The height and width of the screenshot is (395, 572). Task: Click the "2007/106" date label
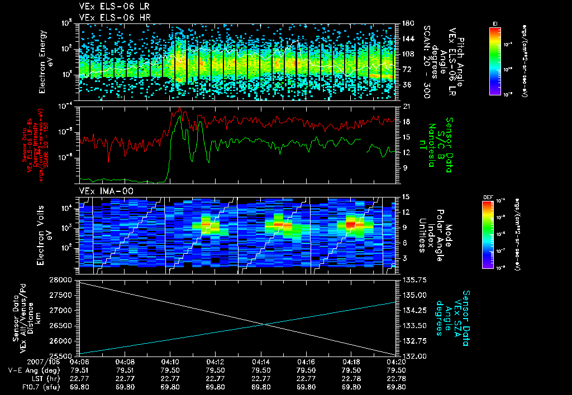click(x=44, y=362)
